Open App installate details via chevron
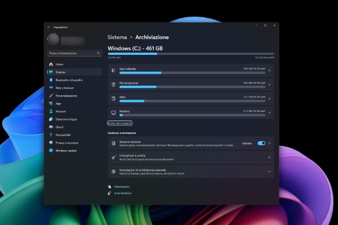Viewport: 338px width, 225px height. point(269,70)
